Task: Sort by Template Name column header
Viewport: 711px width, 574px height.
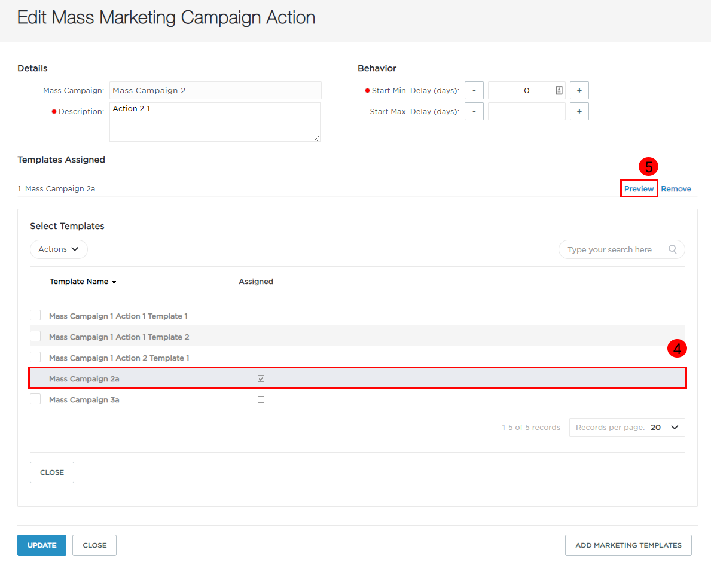Action: pos(83,282)
